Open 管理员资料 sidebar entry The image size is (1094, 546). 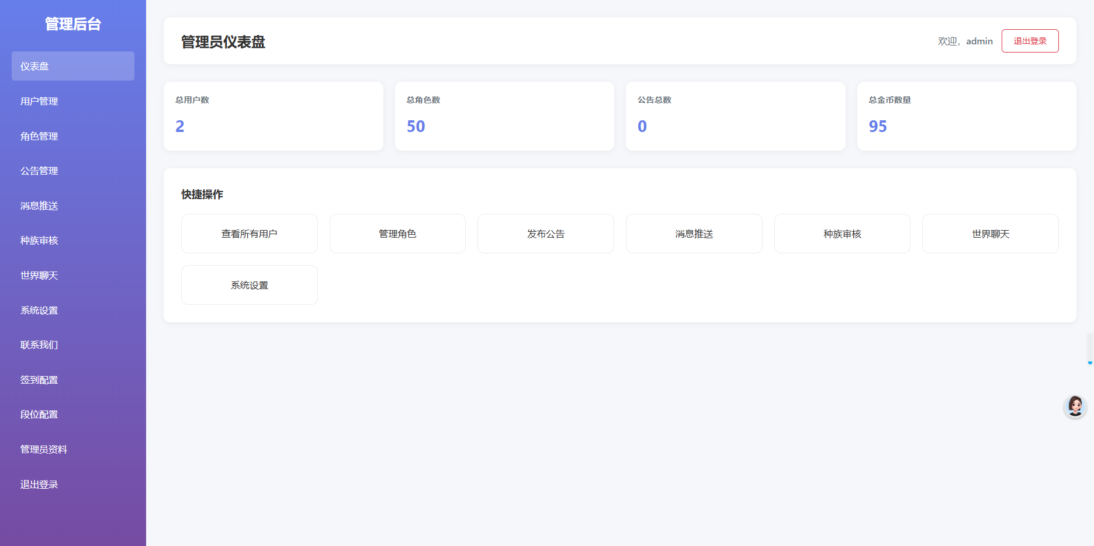point(73,449)
